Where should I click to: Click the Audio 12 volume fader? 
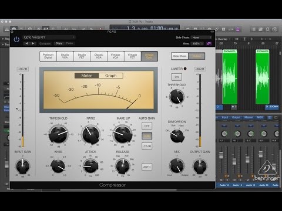pyautogui.click(x=221, y=155)
